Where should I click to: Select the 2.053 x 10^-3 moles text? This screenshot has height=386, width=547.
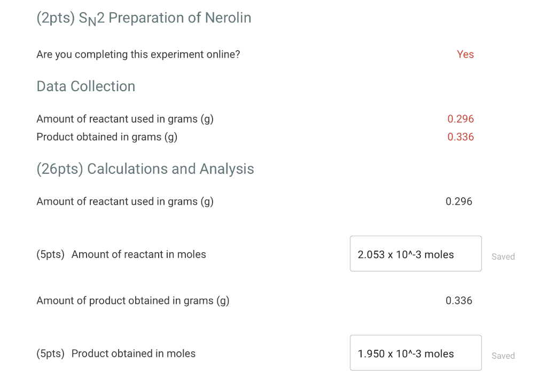(405, 255)
